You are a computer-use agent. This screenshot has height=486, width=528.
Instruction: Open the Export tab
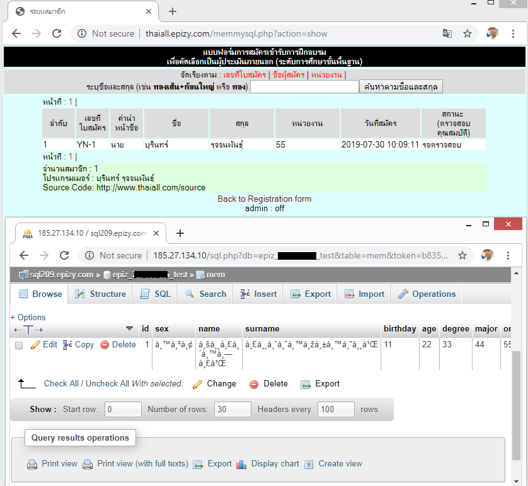pos(311,294)
